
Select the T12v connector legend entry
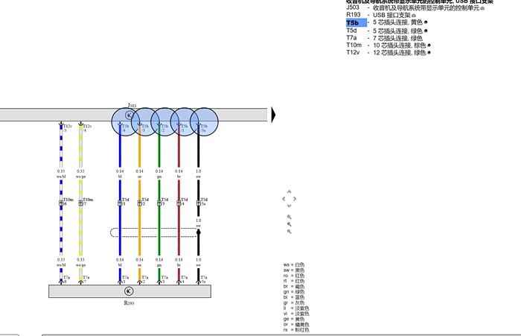tap(353, 52)
